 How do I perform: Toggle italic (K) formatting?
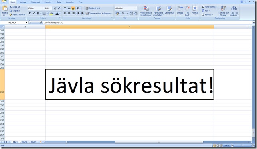coord(34,13)
